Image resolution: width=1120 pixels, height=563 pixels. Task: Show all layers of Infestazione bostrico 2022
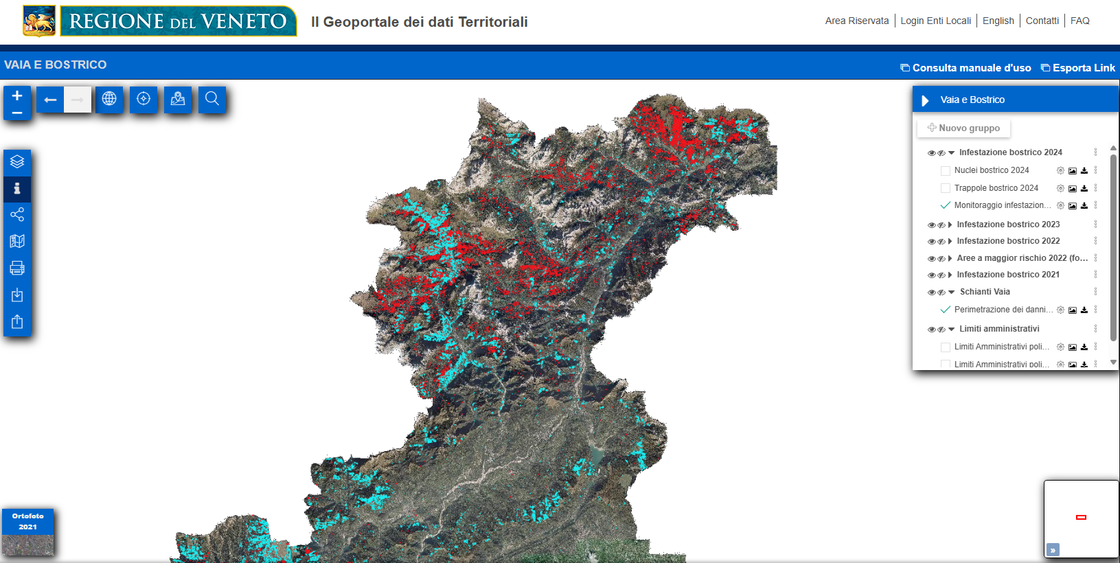[x=931, y=242]
